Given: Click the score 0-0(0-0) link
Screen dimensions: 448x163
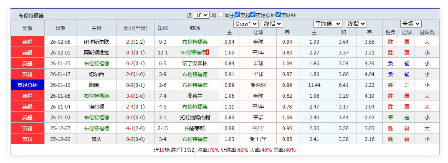Looking at the screenshot, I should point(135,118).
